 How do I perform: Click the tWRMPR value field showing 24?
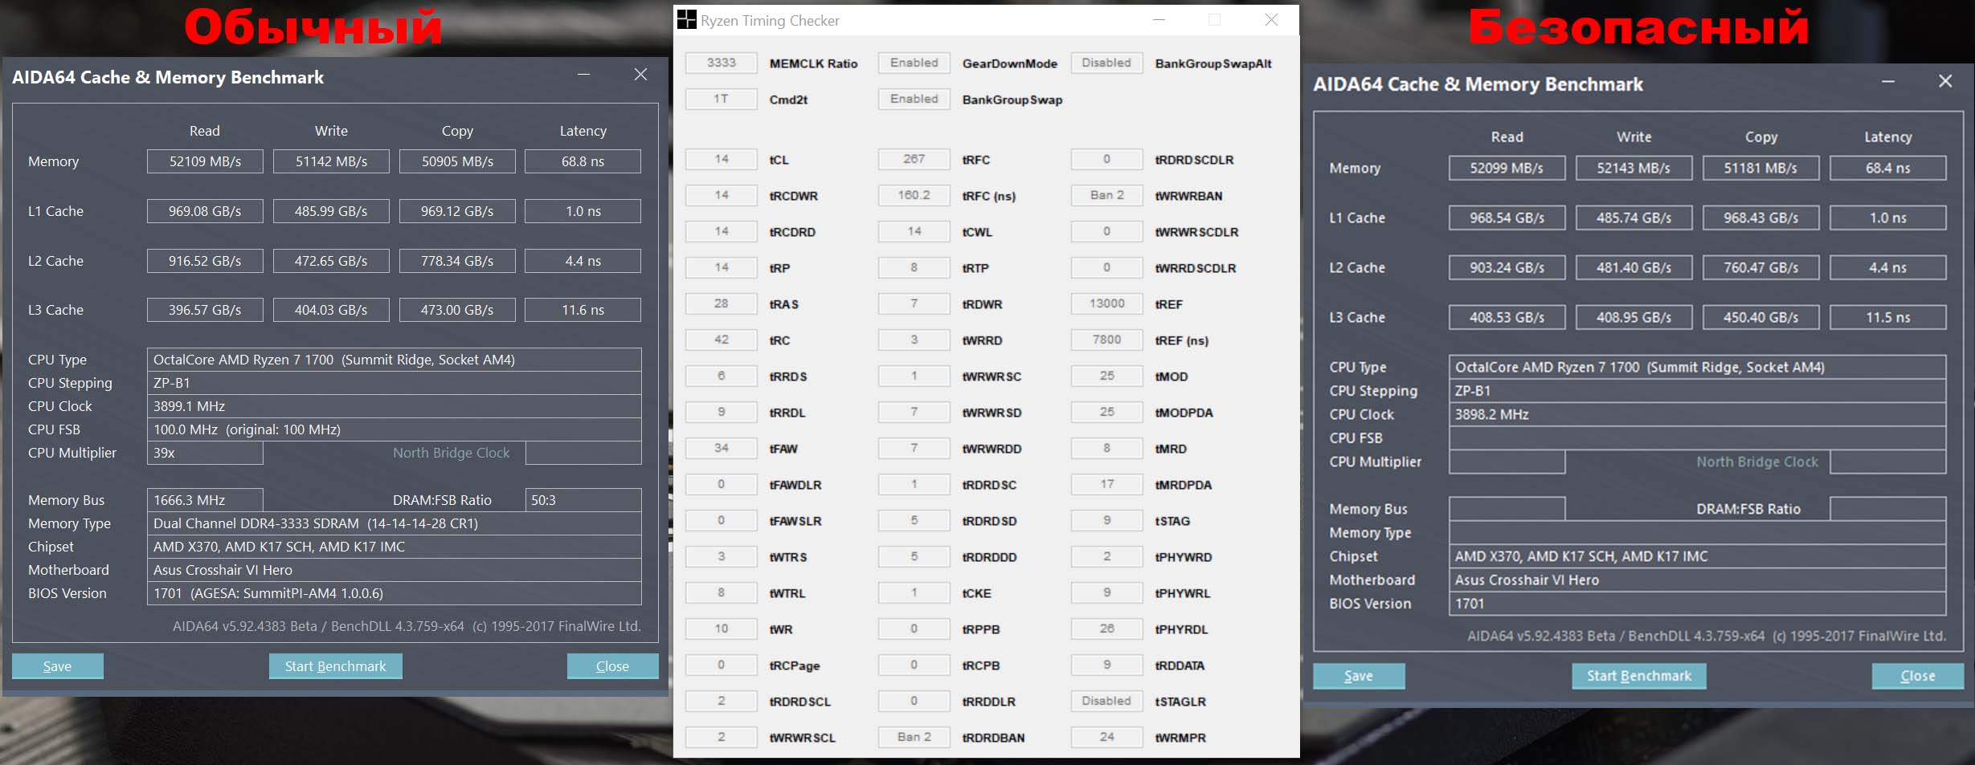(x=1106, y=737)
